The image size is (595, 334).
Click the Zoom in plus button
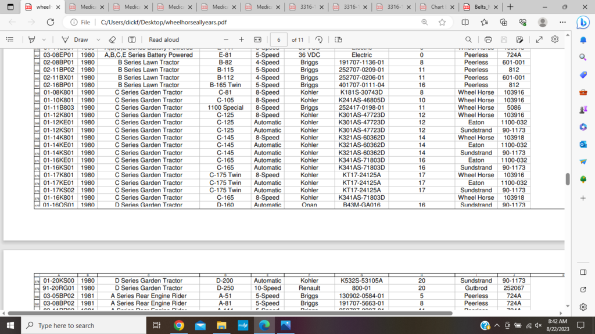click(x=242, y=39)
